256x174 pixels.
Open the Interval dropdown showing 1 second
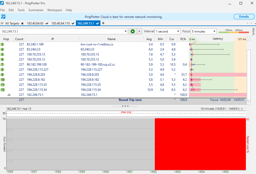point(167,32)
